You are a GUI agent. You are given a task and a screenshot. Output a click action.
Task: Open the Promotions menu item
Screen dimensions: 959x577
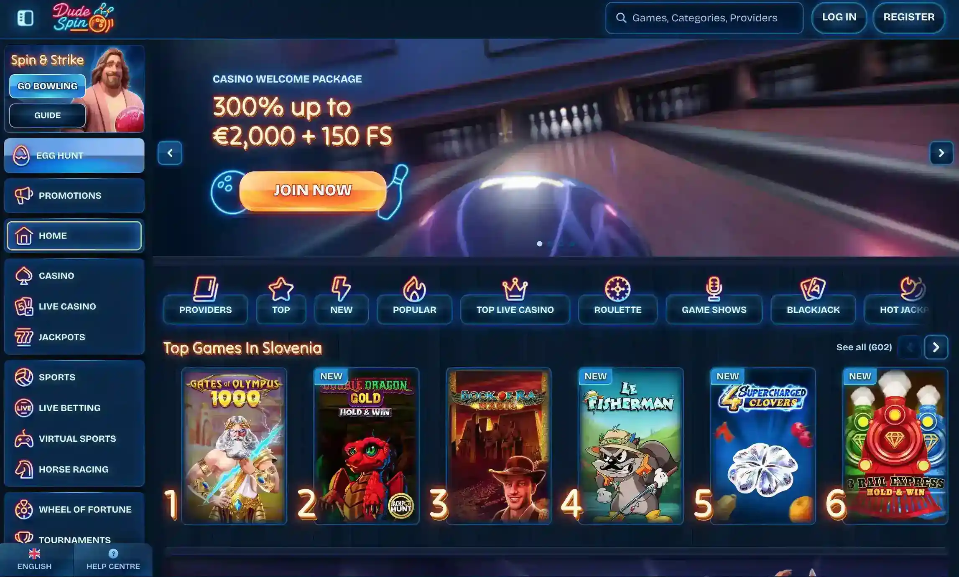pos(74,195)
